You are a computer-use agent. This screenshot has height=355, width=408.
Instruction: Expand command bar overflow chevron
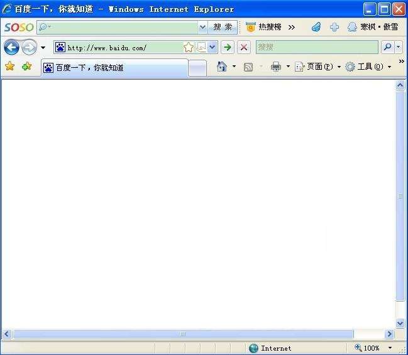(401, 62)
